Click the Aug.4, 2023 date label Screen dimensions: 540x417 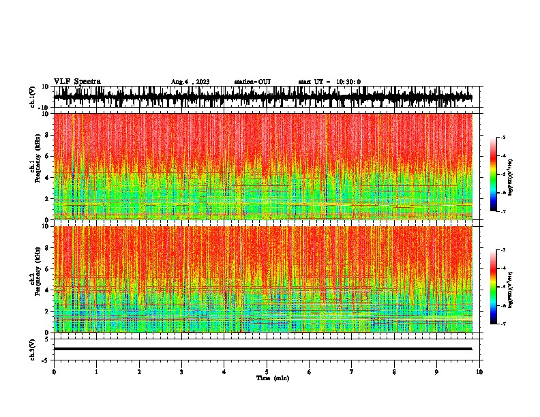(190, 82)
